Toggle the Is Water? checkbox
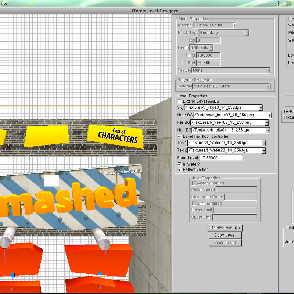 pyautogui.click(x=179, y=164)
